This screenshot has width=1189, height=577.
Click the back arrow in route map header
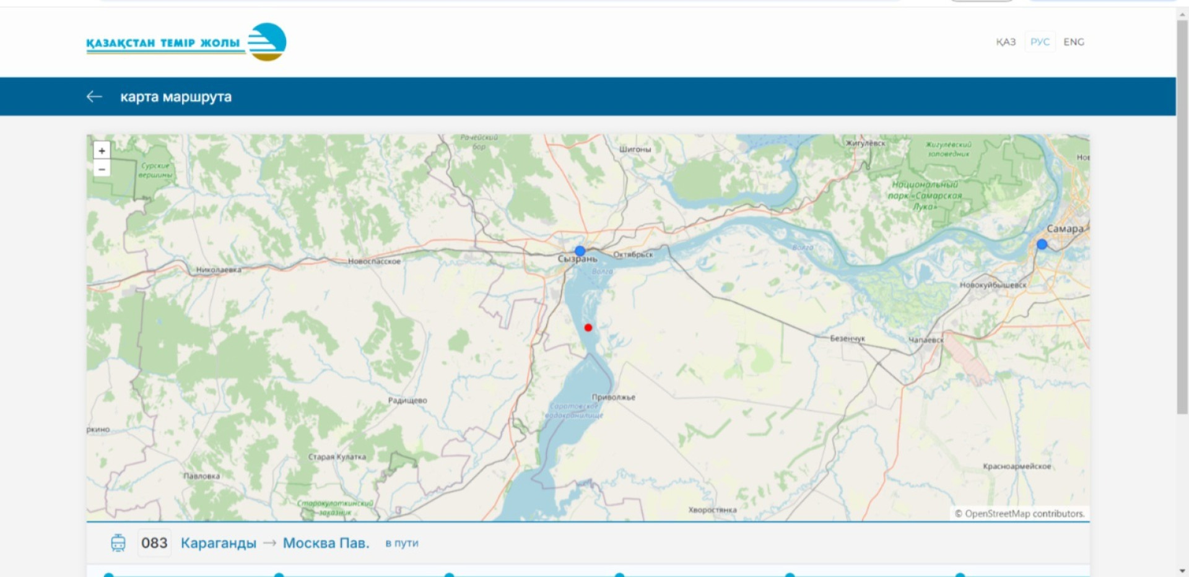[x=94, y=97]
